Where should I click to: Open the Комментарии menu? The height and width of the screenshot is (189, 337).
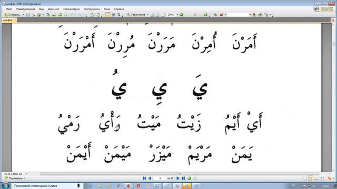tap(72, 9)
